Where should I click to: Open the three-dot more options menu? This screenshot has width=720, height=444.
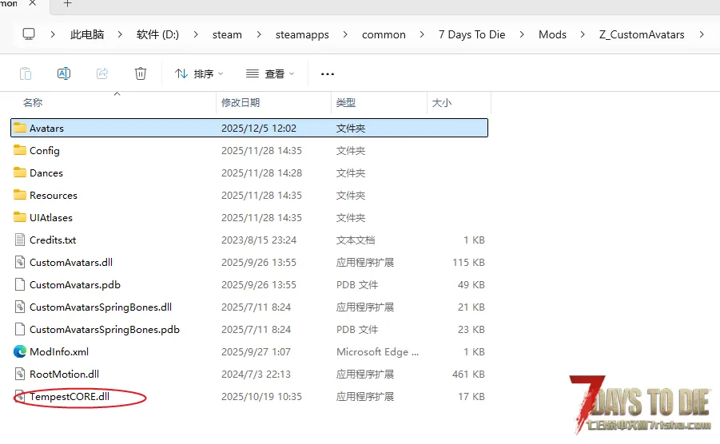click(327, 73)
